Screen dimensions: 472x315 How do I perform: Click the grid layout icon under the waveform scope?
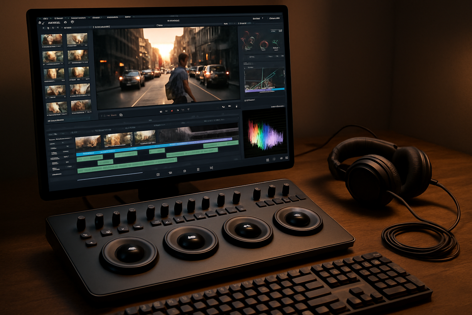pos(268,160)
